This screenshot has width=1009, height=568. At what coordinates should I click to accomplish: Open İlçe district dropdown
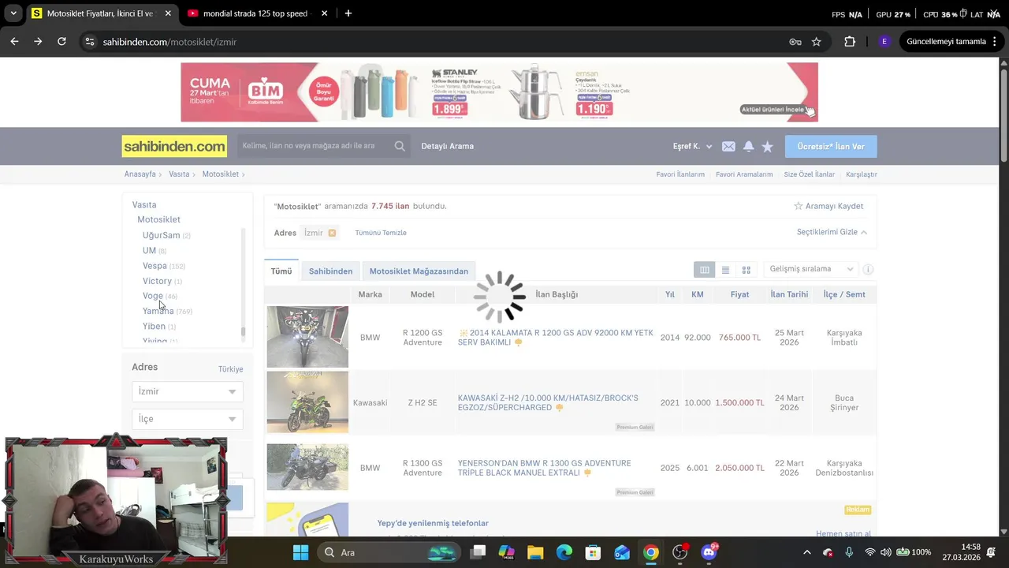click(x=188, y=419)
